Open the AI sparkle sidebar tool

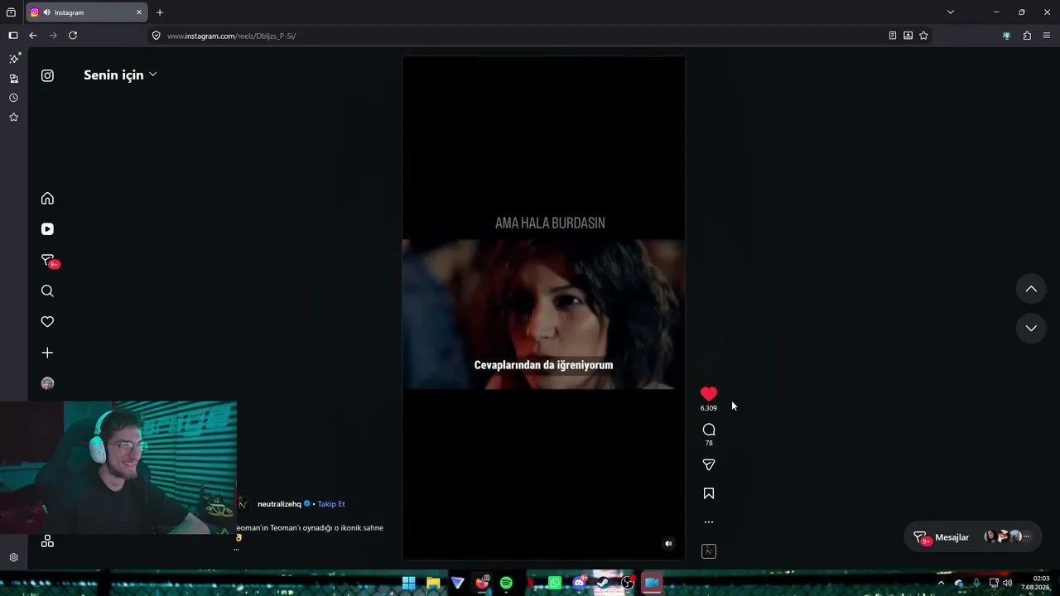click(14, 59)
